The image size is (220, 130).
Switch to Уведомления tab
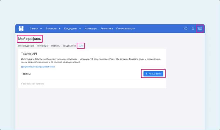(x=70, y=46)
